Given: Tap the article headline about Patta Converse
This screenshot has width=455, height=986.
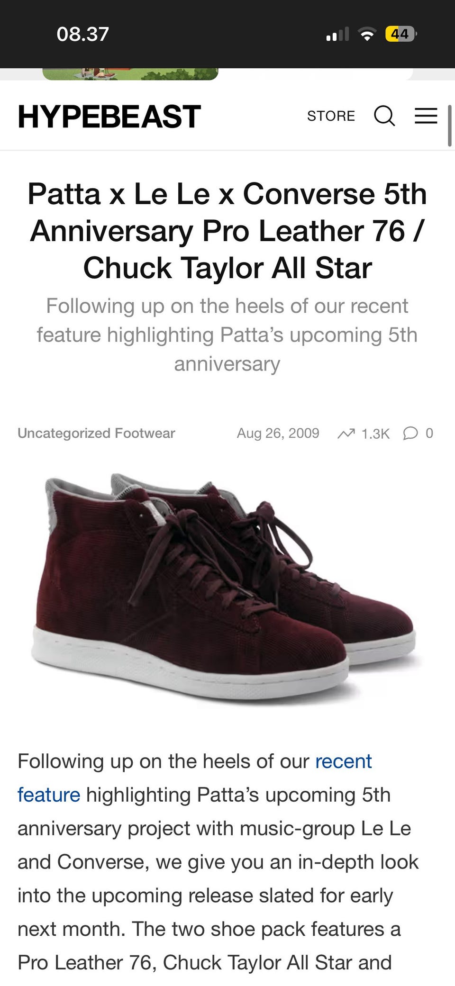Looking at the screenshot, I should [227, 231].
